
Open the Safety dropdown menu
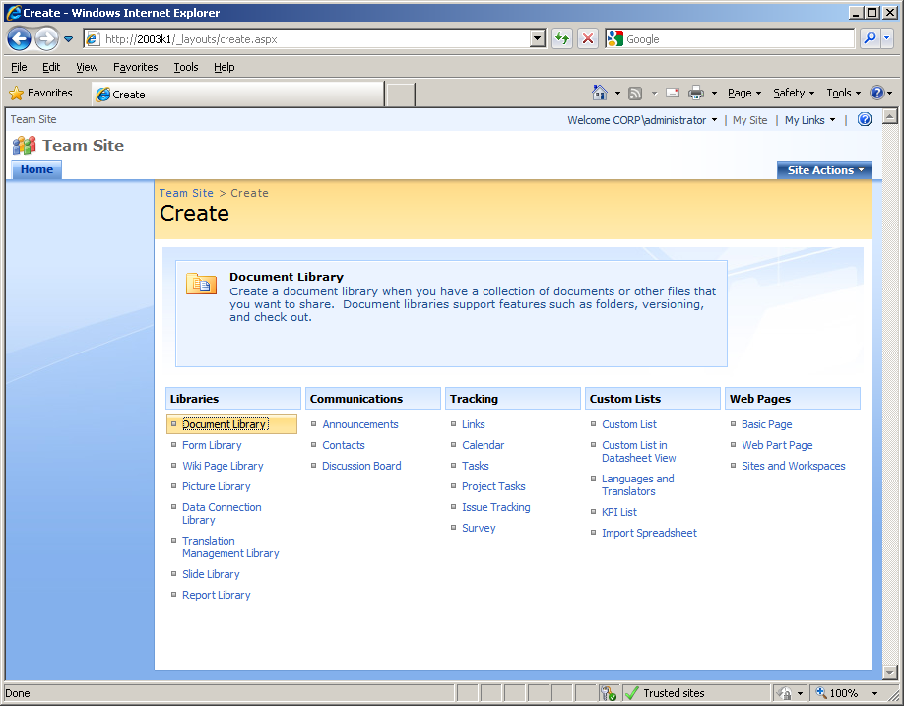click(788, 93)
